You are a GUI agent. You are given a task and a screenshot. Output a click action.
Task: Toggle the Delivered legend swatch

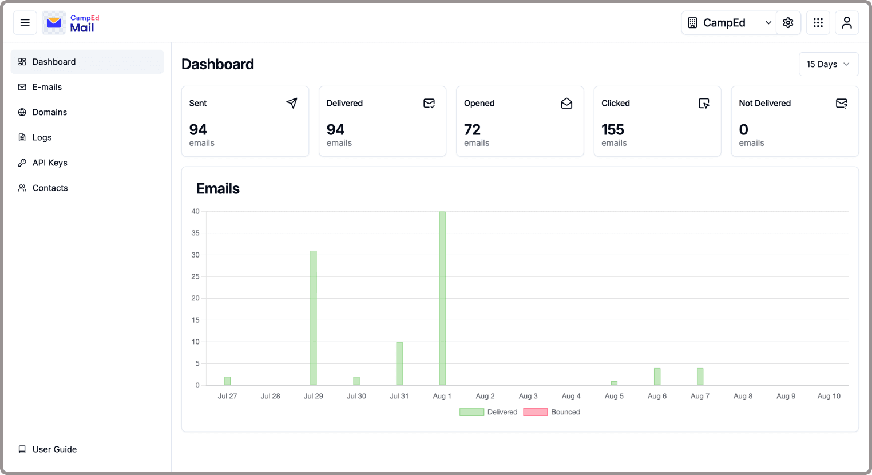point(472,412)
